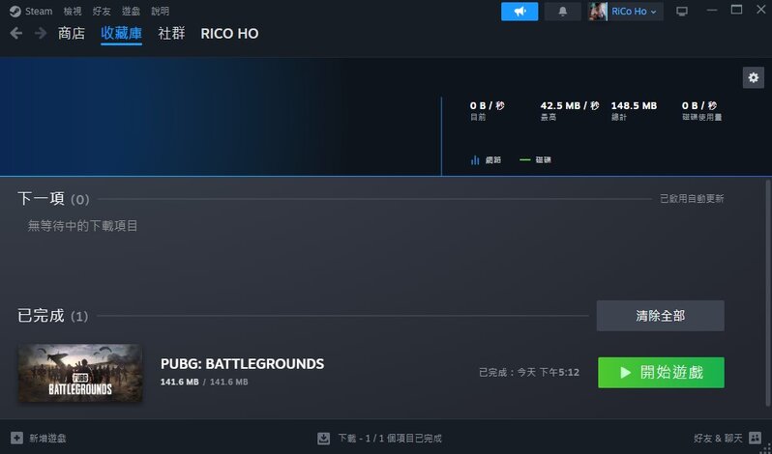Click the download status icon in footer
This screenshot has width=772, height=454.
click(x=323, y=438)
